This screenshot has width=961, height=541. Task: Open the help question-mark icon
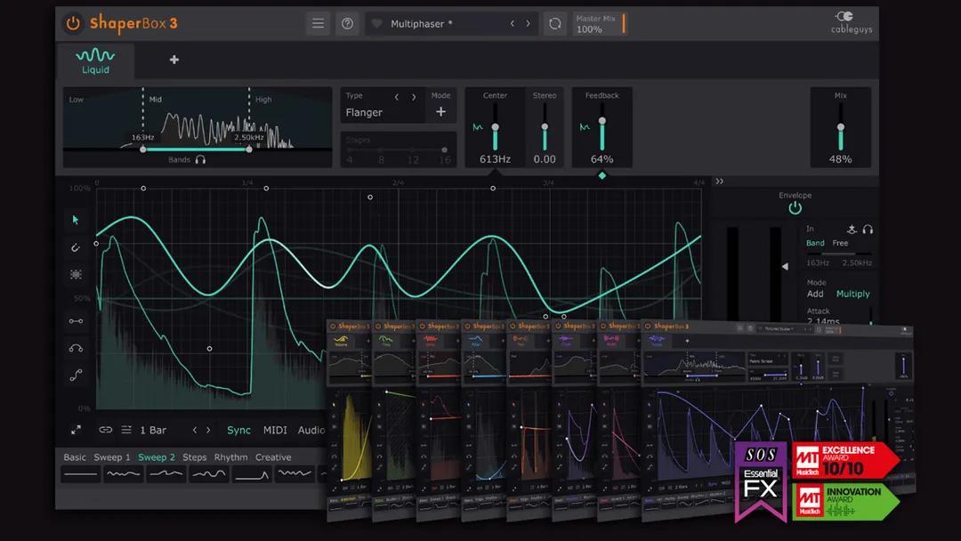[347, 23]
